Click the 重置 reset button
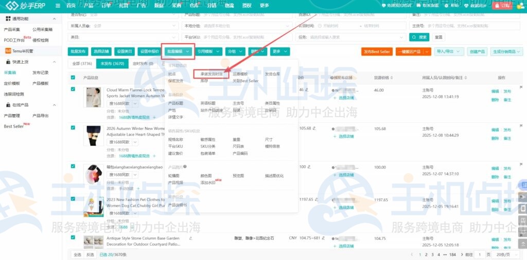The width and height of the screenshot is (527, 260). point(438,37)
